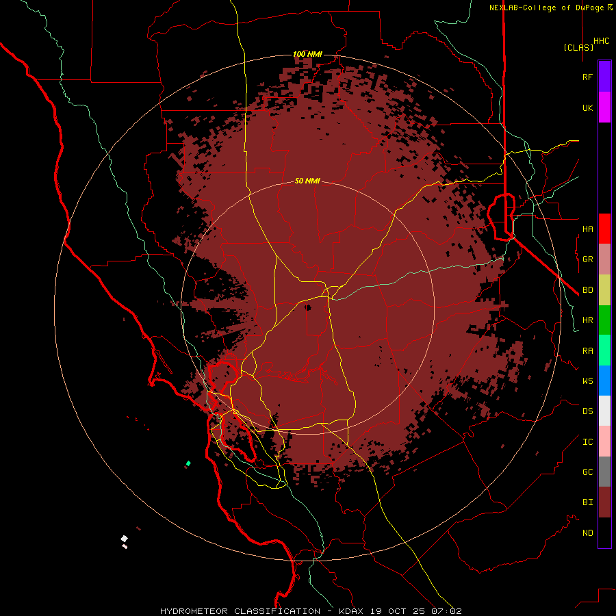This screenshot has height=616, width=616.
Task: Click the 100 NMI range ring label
Action: (x=307, y=54)
